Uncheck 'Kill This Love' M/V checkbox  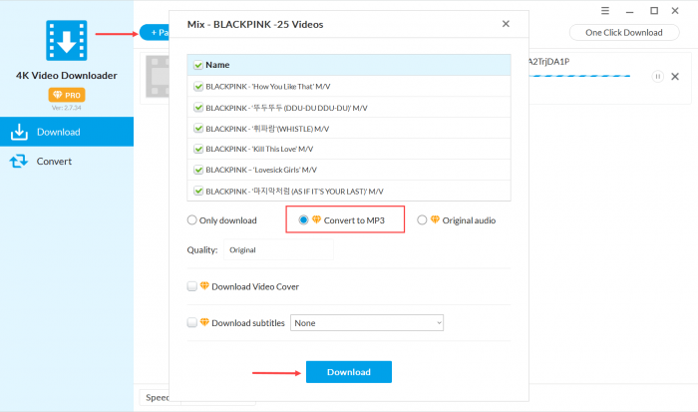[198, 149]
